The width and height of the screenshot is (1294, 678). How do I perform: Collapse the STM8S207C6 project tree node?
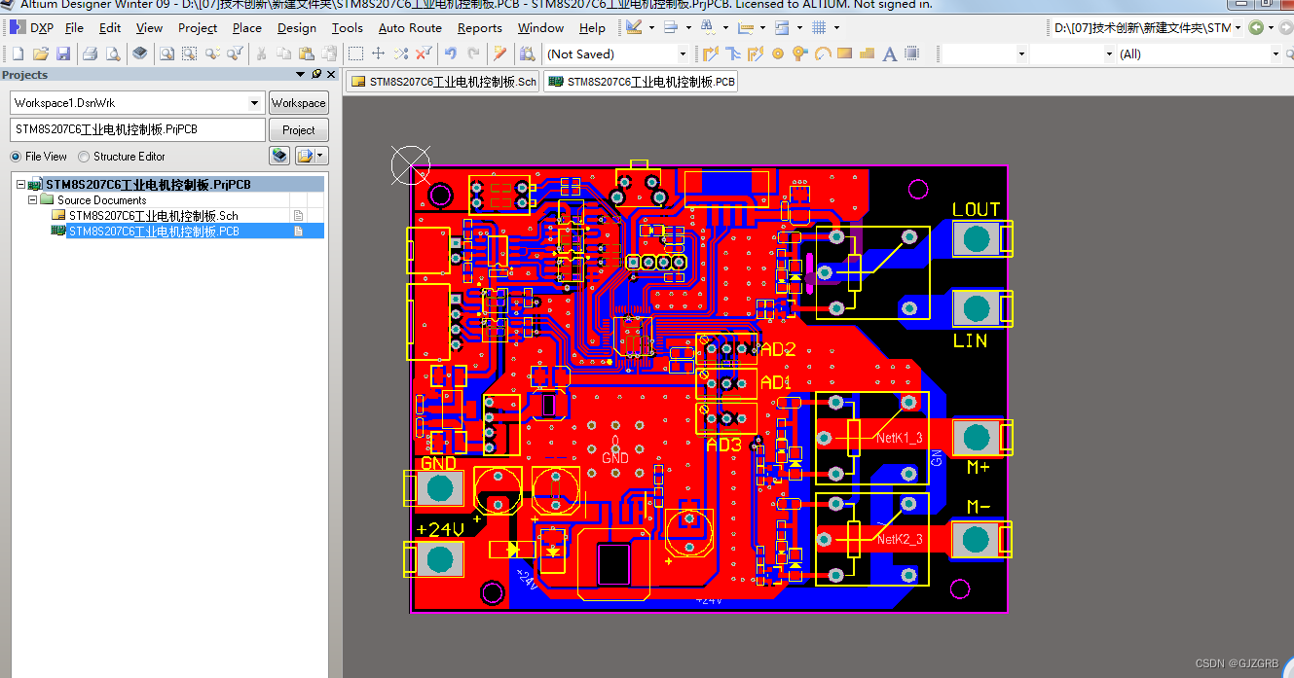click(x=21, y=184)
